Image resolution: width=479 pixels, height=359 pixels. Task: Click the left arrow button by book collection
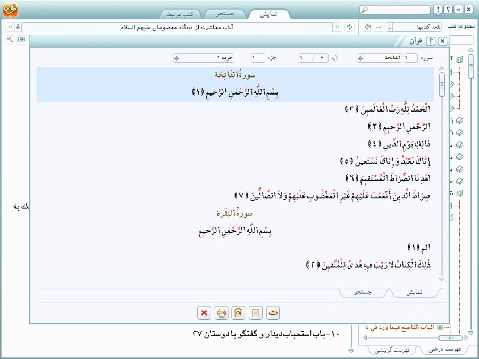click(367, 27)
